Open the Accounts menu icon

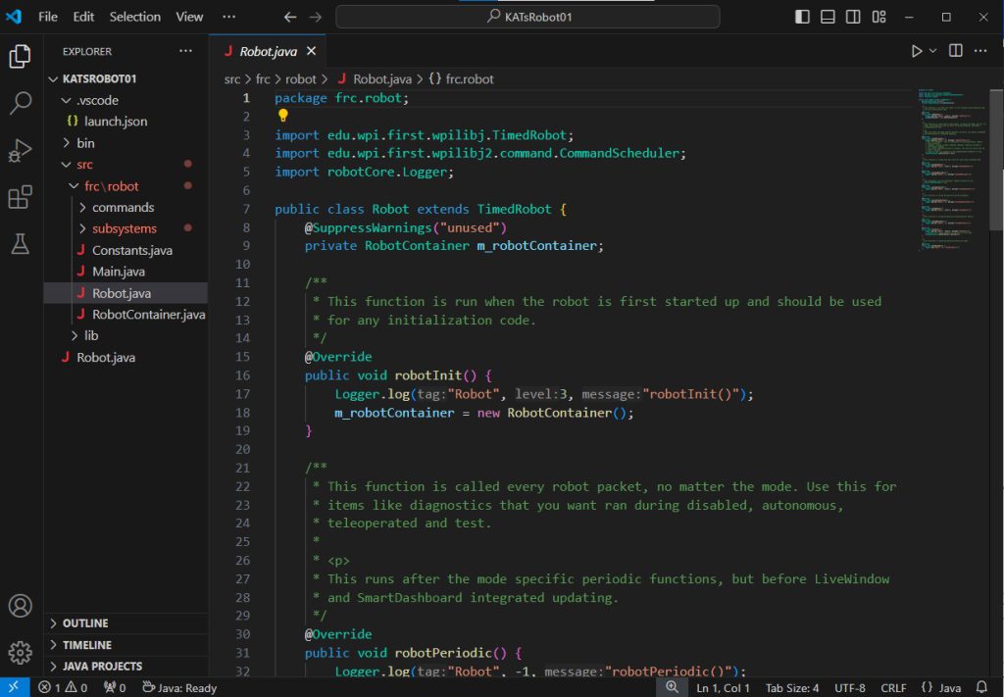(x=20, y=606)
